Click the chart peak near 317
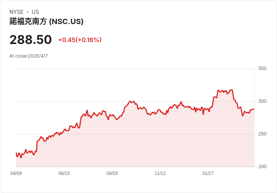277x193 pixels. (232, 90)
